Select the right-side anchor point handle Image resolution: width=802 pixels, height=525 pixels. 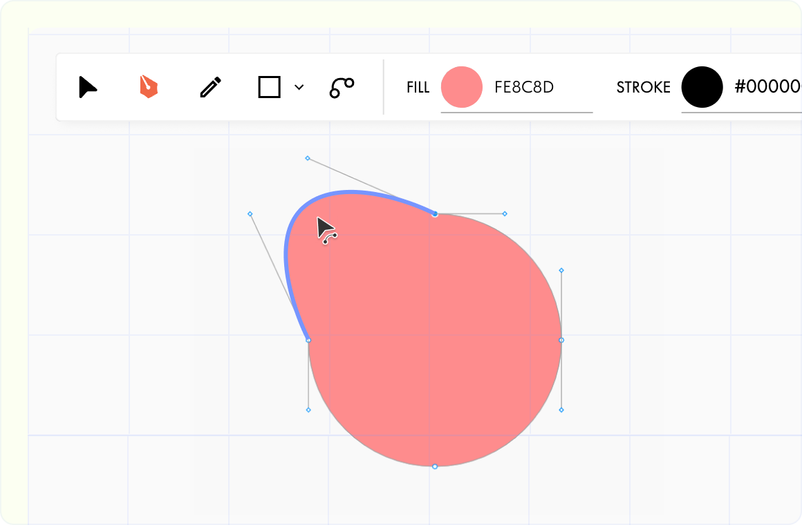pos(561,340)
